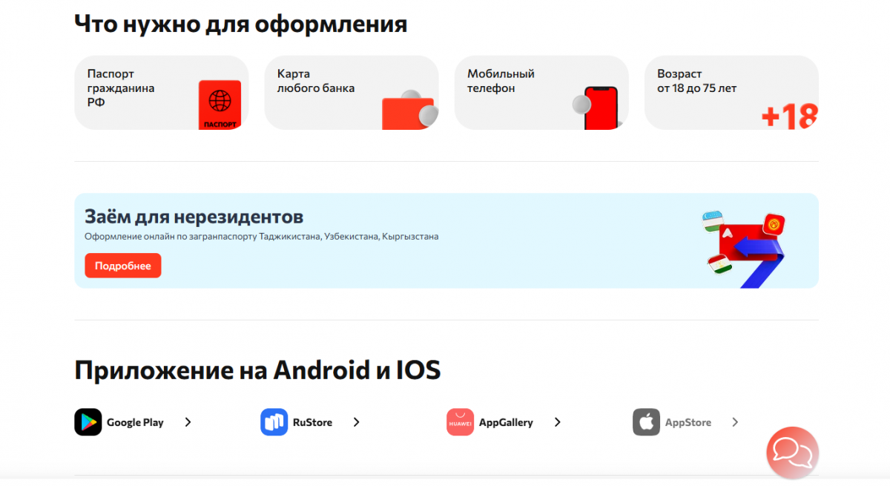Click the Apple AppStore icon

647,422
